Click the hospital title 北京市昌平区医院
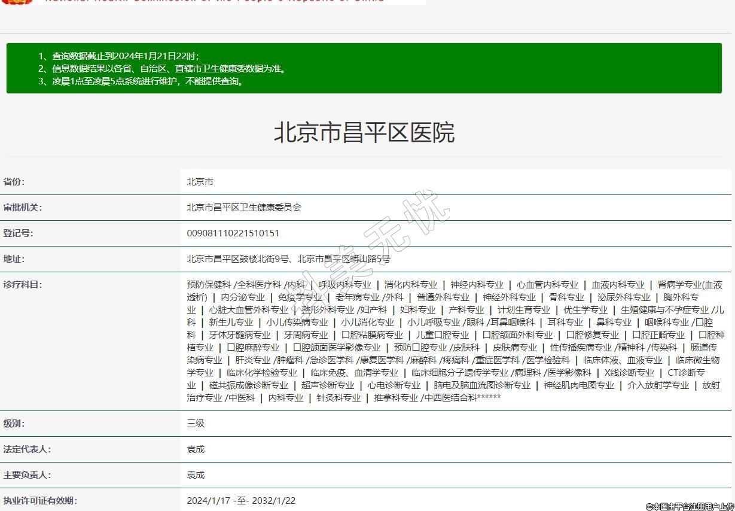Screen dimensions: 735x511 (x=364, y=132)
